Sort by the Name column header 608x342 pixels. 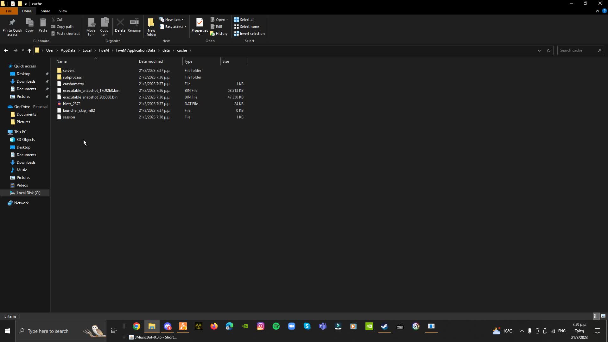(x=96, y=61)
